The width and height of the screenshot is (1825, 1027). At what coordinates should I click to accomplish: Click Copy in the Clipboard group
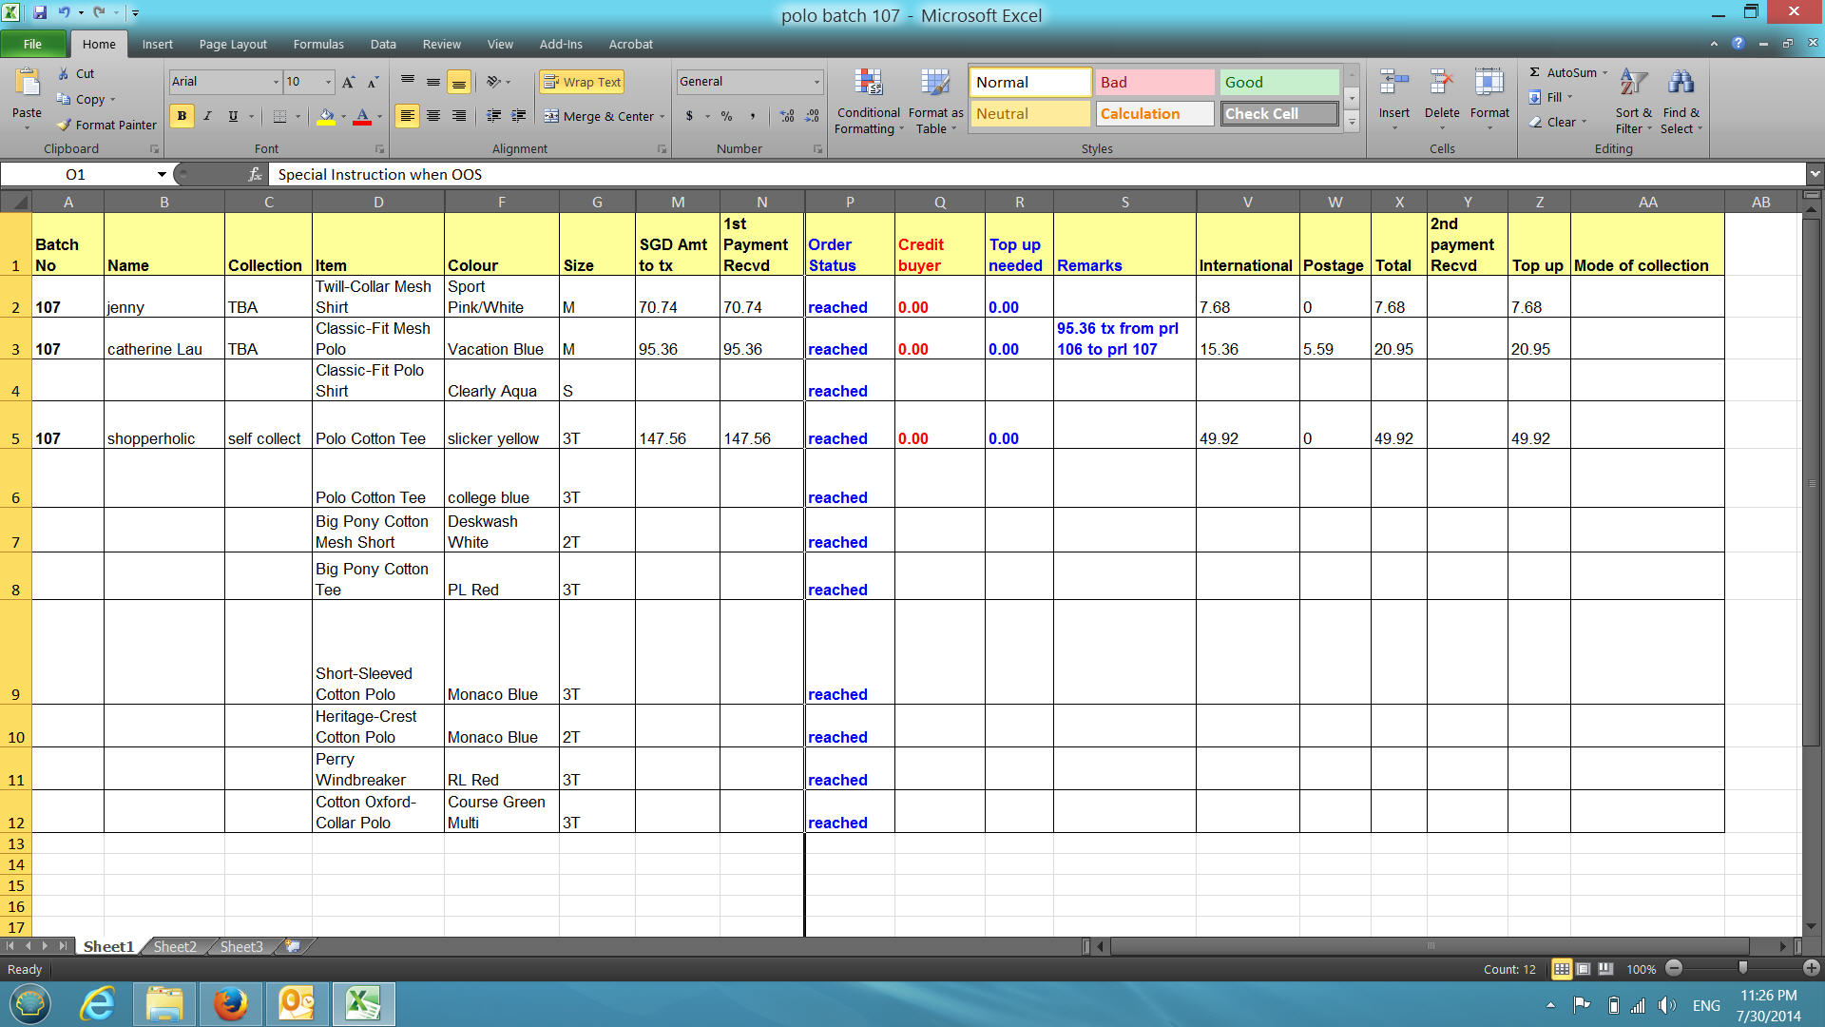click(x=85, y=99)
